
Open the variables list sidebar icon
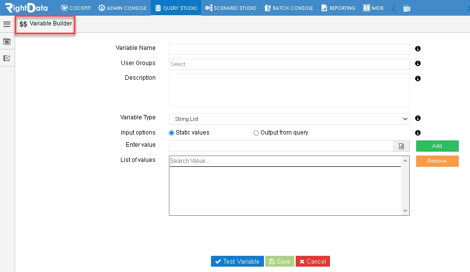[7, 42]
